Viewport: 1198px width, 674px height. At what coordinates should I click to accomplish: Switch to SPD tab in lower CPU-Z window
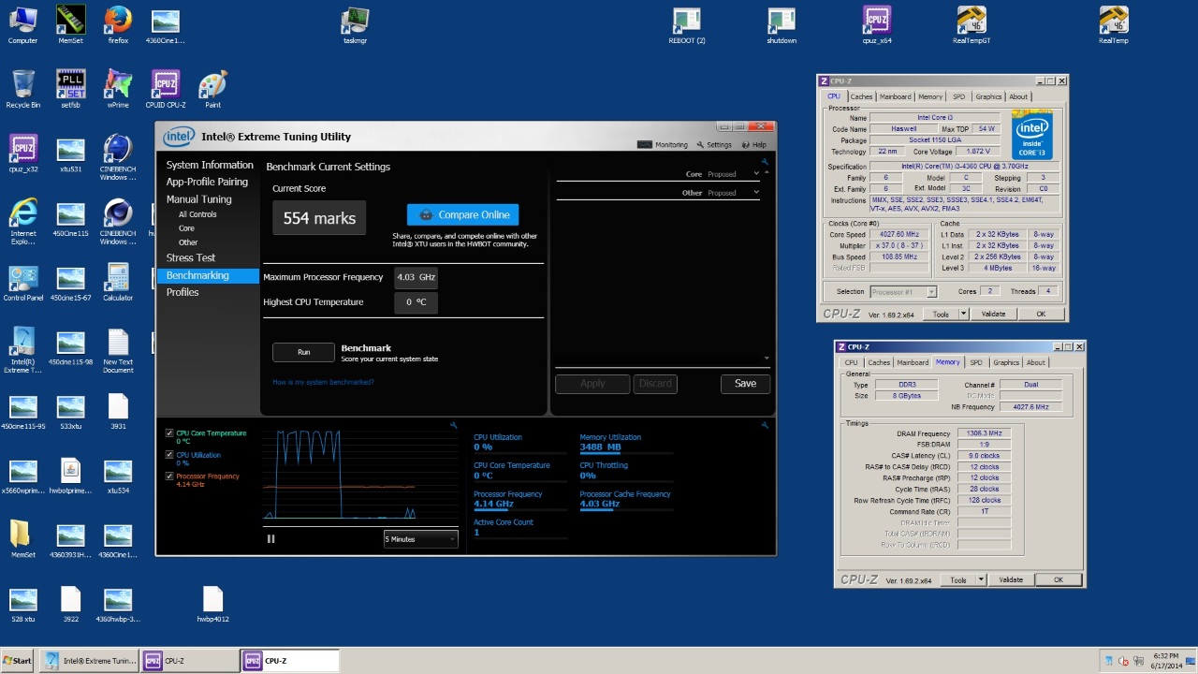[976, 362]
